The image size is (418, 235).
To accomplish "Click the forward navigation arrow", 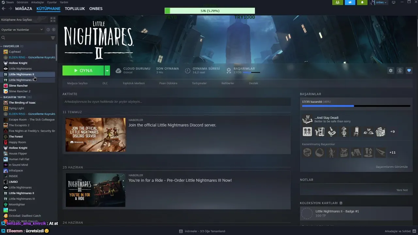I will [10, 8].
